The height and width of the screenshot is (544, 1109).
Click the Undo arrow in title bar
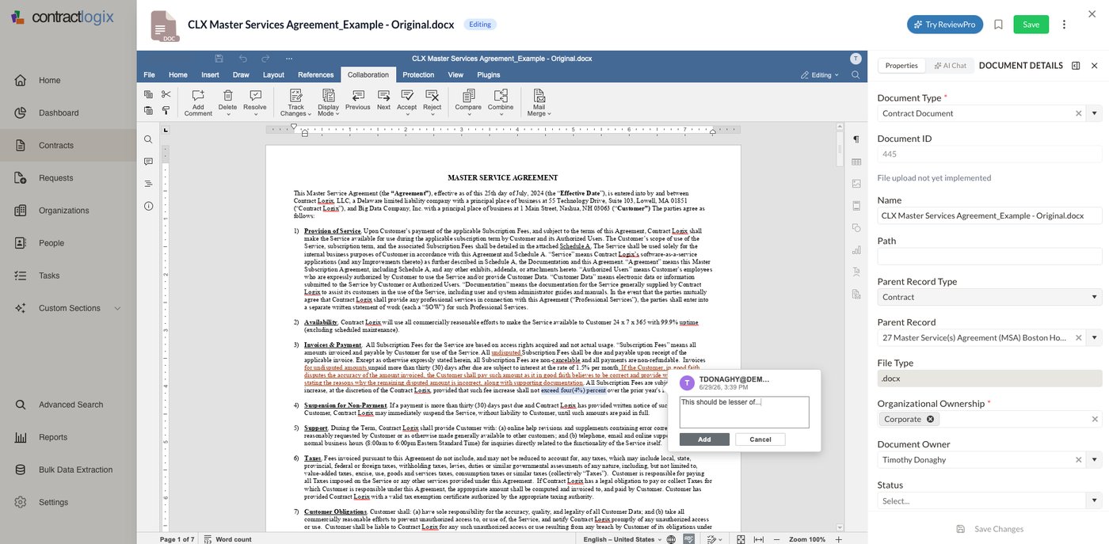(243, 59)
